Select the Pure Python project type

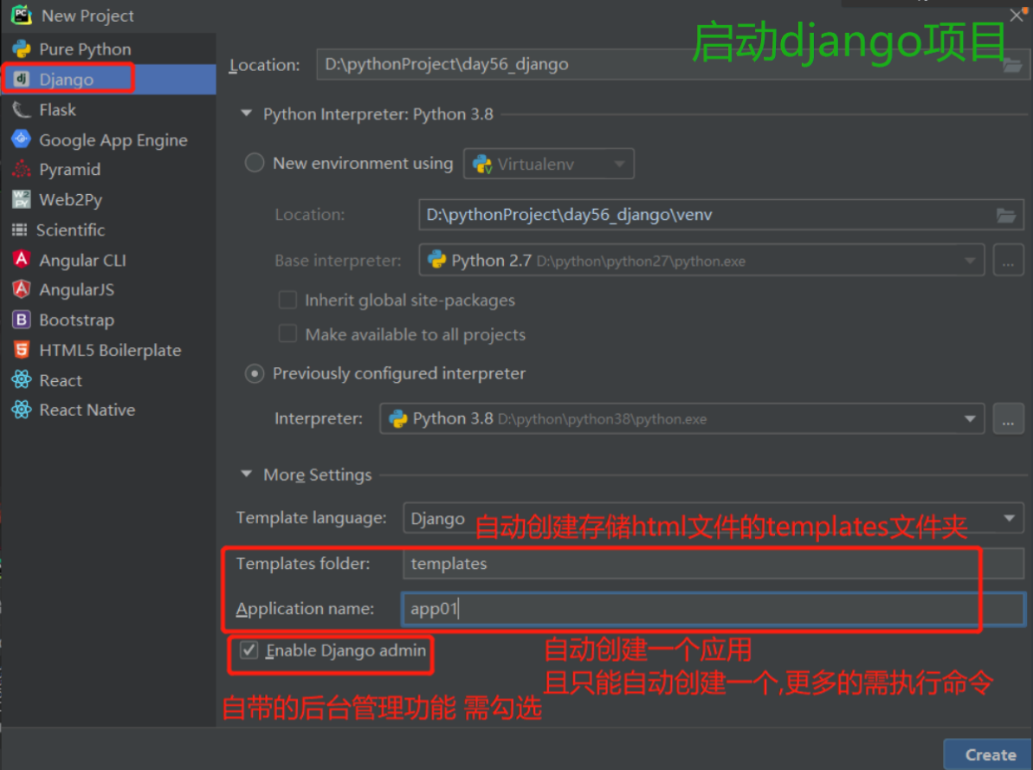[109, 49]
